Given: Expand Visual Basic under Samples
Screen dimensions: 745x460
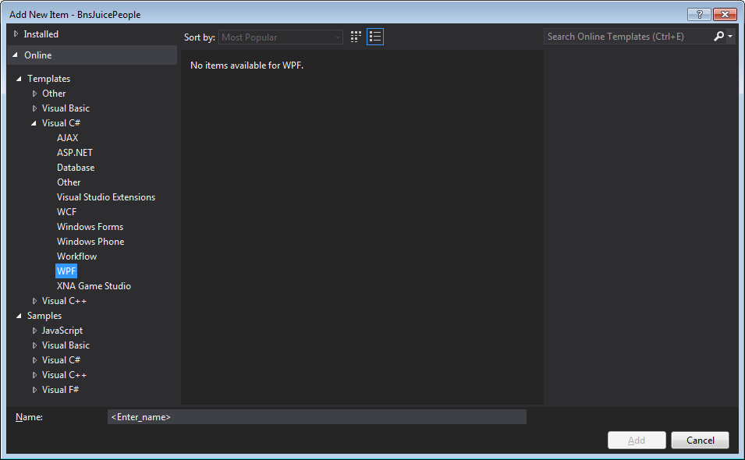Looking at the screenshot, I should click(34, 345).
